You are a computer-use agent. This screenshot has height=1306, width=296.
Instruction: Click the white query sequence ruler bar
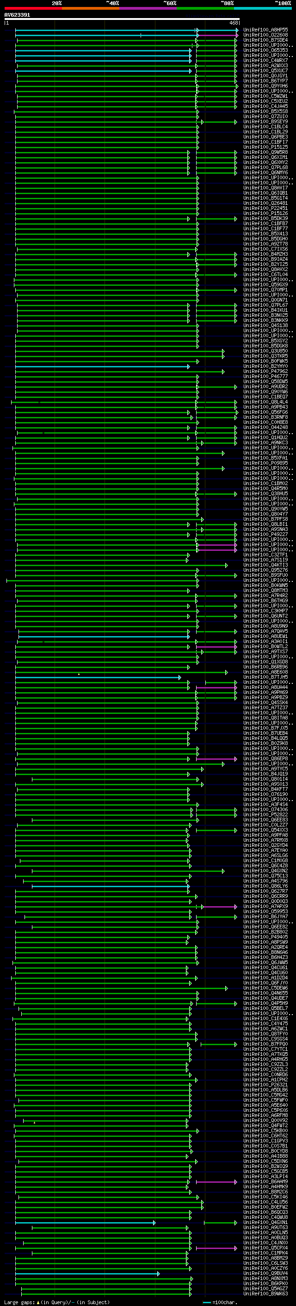click(122, 19)
